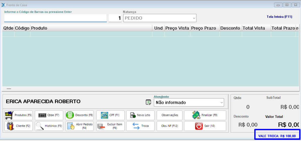301x141 pixels.
Task: Open Obs. NF (F12) button
Action: coord(170,126)
